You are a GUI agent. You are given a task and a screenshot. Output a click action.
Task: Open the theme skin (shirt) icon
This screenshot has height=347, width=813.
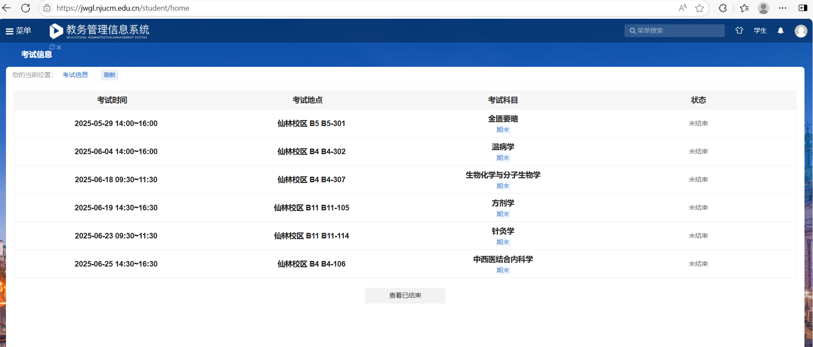point(739,31)
